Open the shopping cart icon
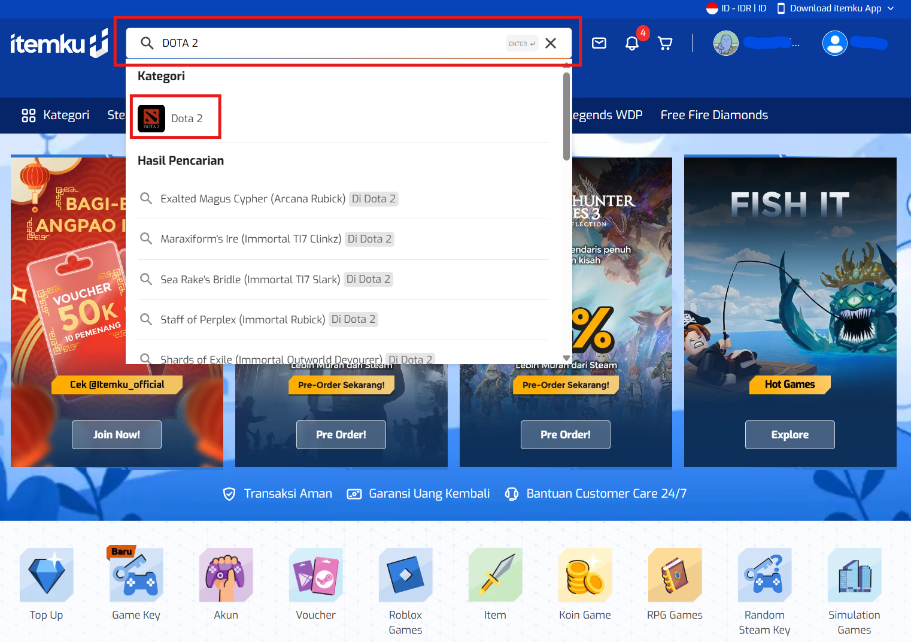911x642 pixels. coord(665,43)
